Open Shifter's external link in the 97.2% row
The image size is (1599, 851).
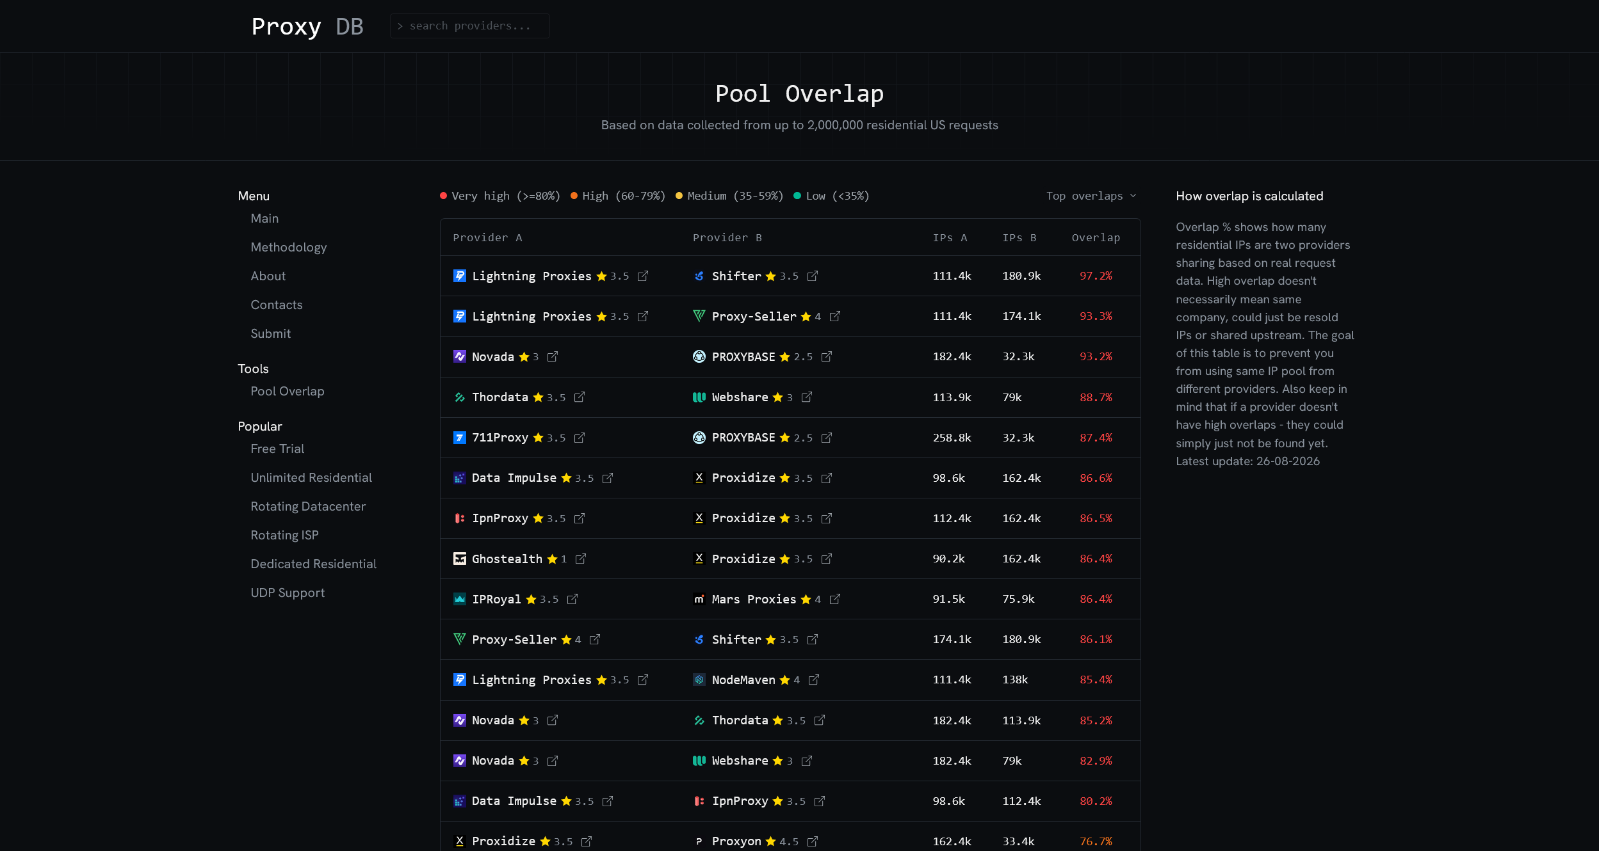tap(812, 276)
